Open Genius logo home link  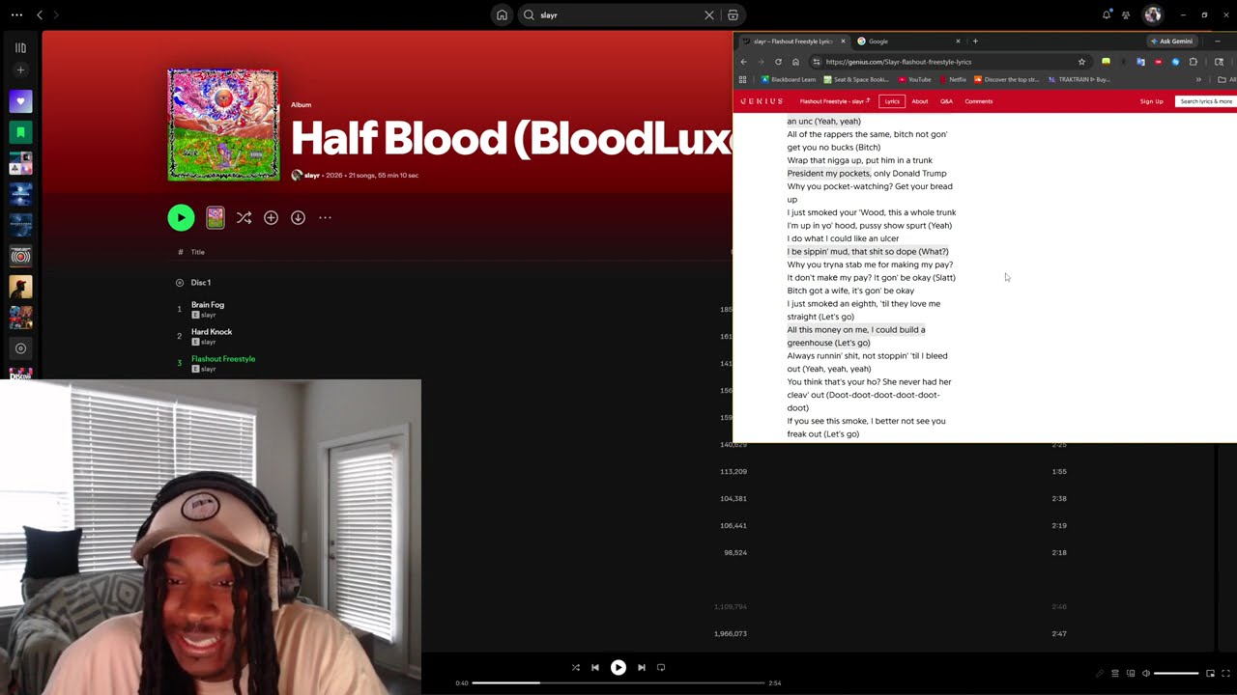[x=762, y=101]
